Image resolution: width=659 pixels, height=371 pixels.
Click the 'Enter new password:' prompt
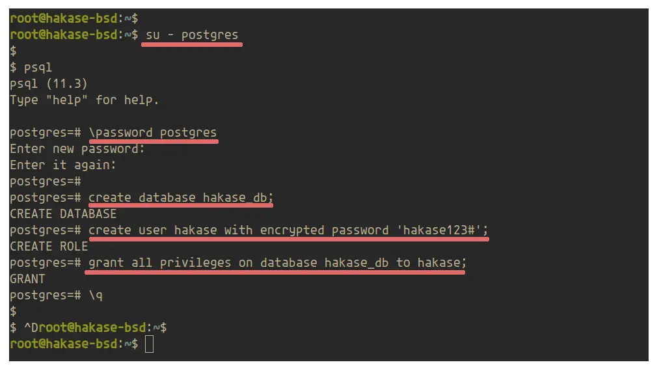[77, 149]
